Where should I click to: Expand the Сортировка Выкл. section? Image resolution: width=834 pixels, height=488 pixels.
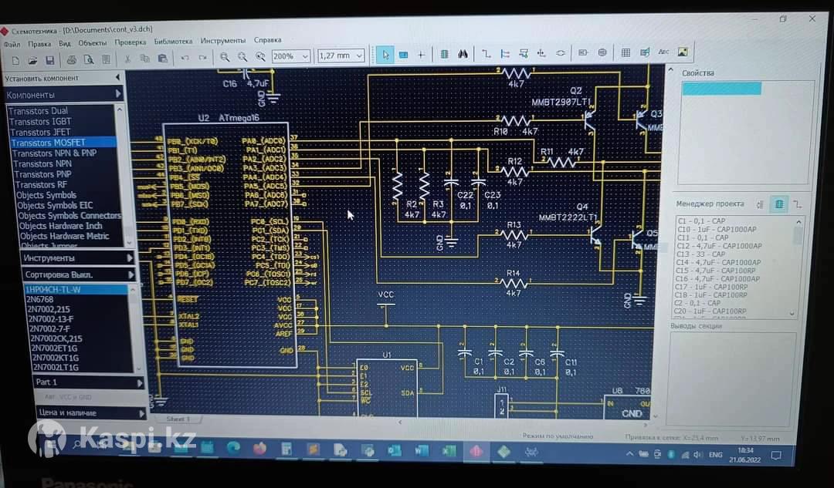point(78,274)
